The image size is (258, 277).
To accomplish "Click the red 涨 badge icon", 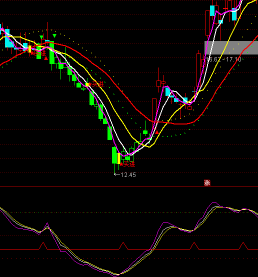I will pos(207,183).
